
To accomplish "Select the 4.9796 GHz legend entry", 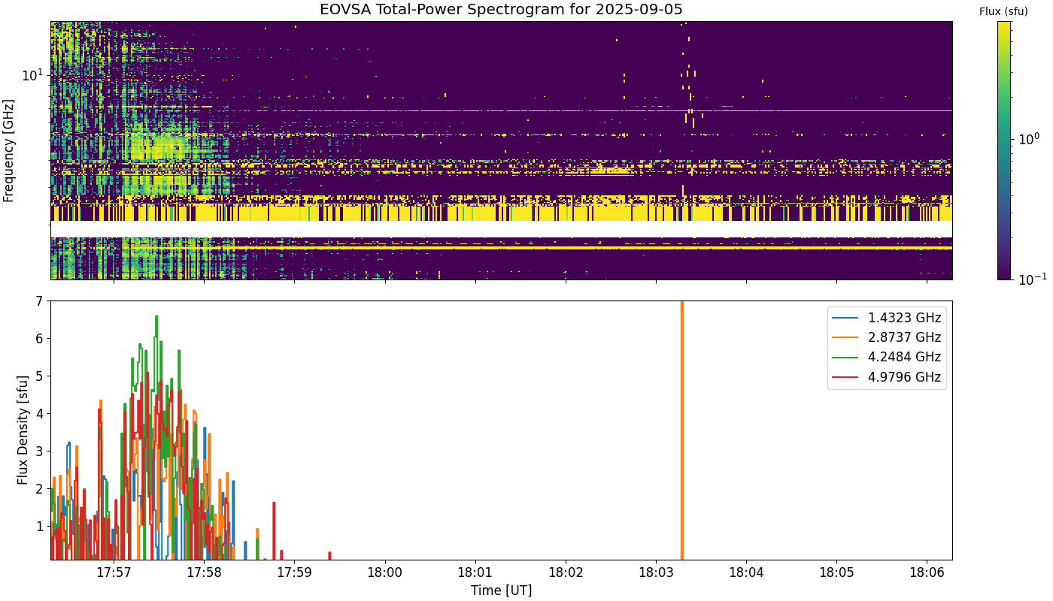I will (x=888, y=377).
